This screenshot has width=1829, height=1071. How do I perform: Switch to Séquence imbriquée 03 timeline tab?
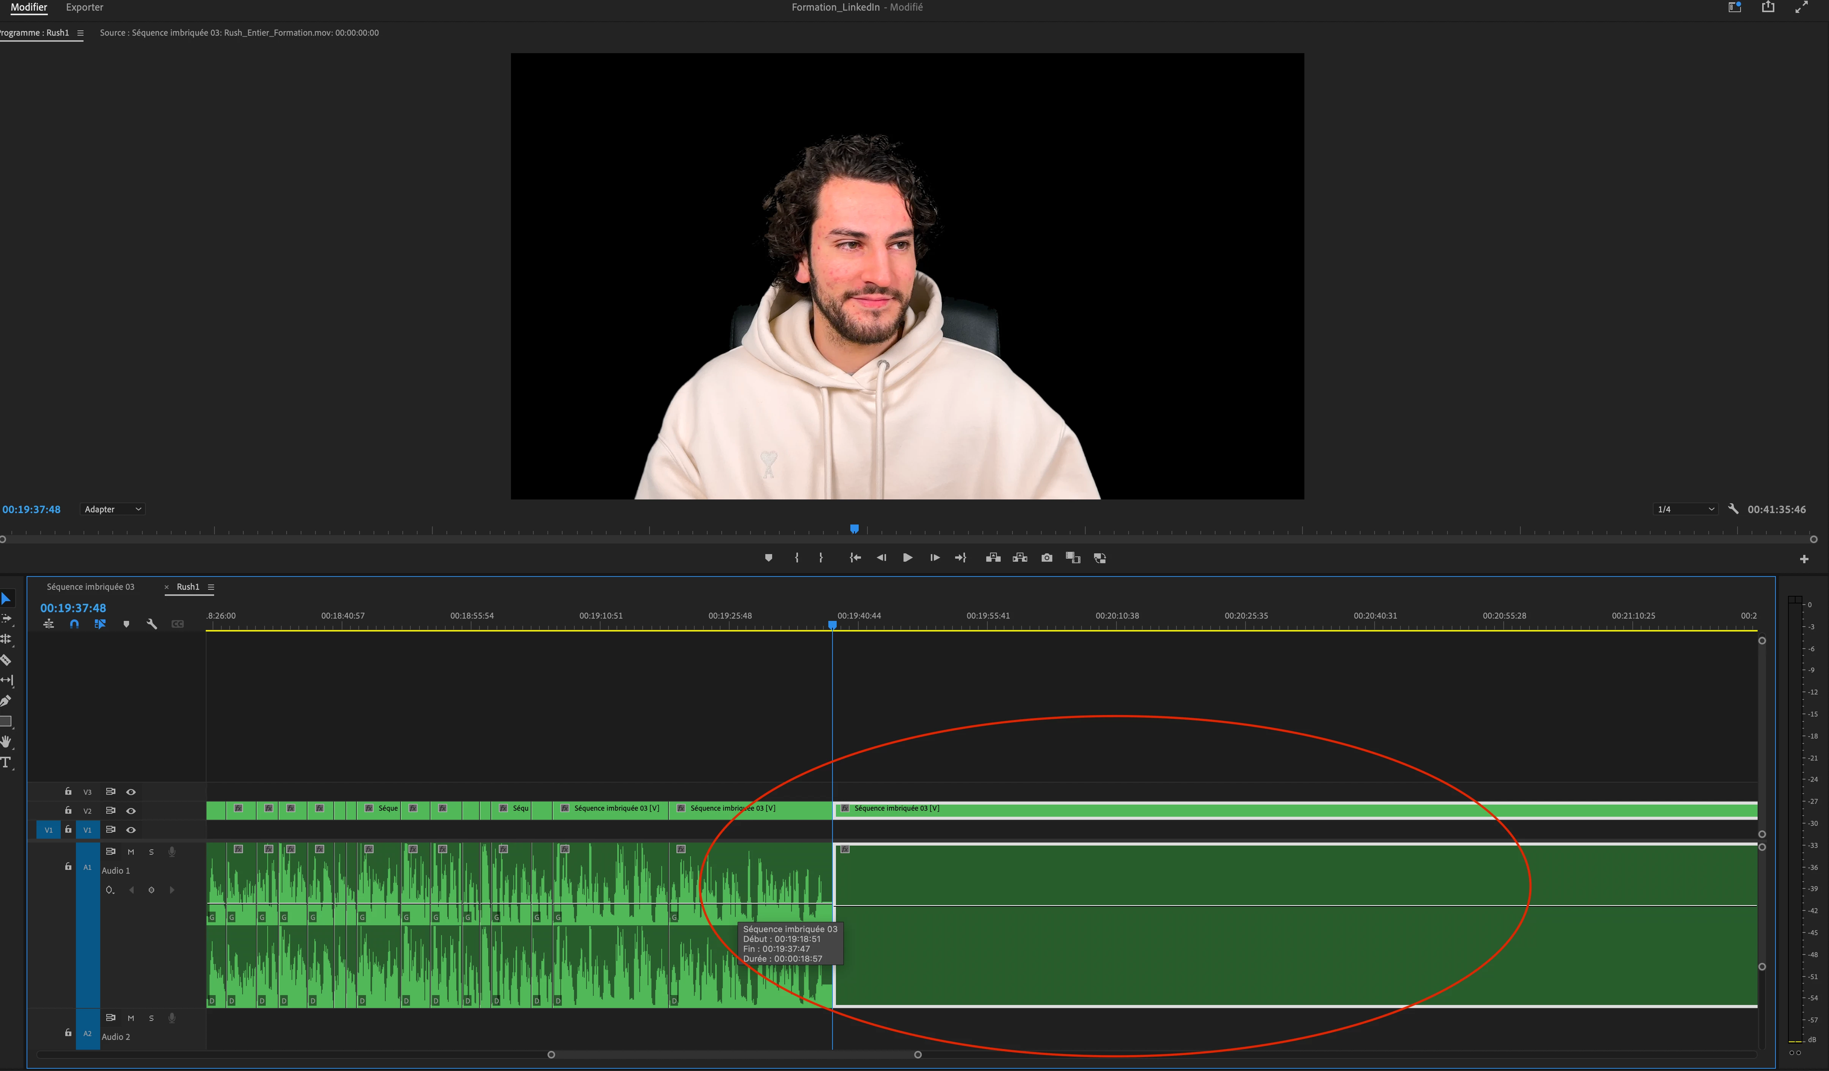pyautogui.click(x=90, y=587)
